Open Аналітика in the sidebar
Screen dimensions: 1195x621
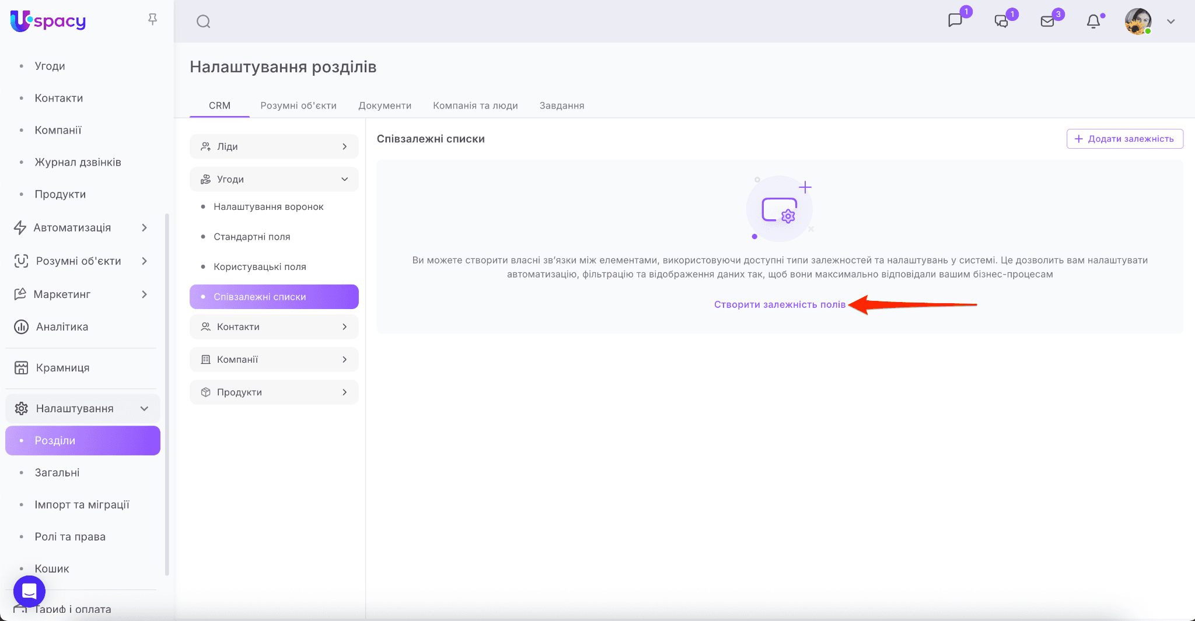pyautogui.click(x=62, y=327)
